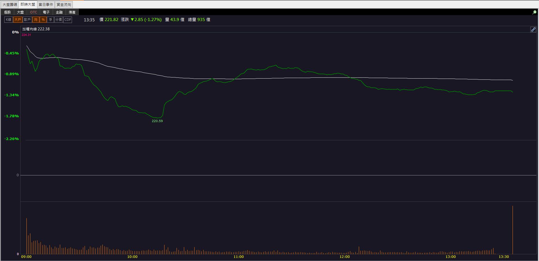Open the 資金流向 tab
539x261 pixels.
[x=64, y=4]
